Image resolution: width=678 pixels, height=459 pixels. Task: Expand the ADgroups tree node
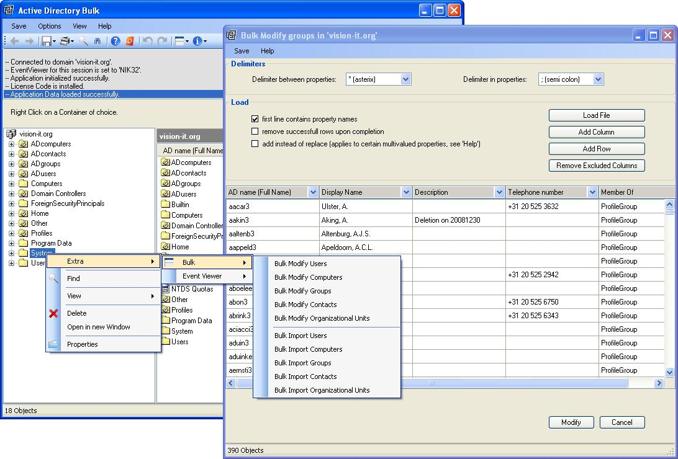[12, 164]
